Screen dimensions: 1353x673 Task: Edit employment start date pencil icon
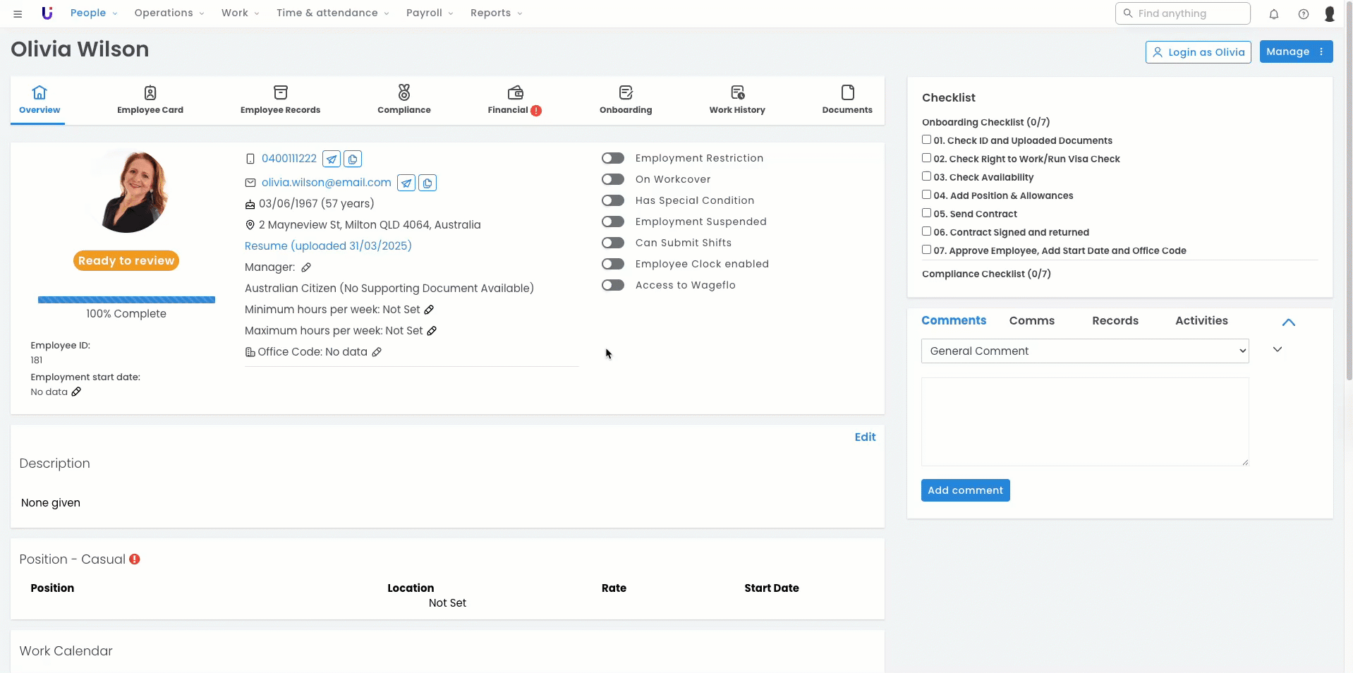coord(76,392)
